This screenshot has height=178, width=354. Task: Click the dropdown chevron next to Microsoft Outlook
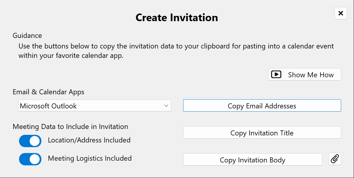(166, 105)
